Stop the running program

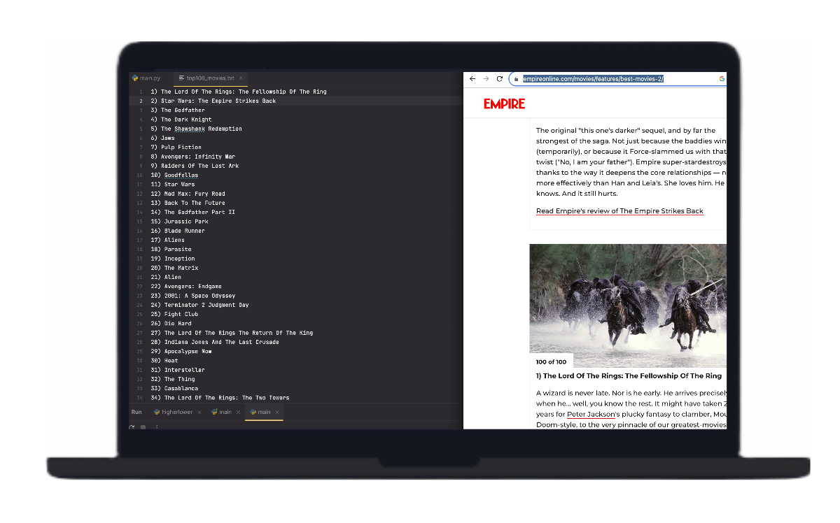(x=143, y=427)
